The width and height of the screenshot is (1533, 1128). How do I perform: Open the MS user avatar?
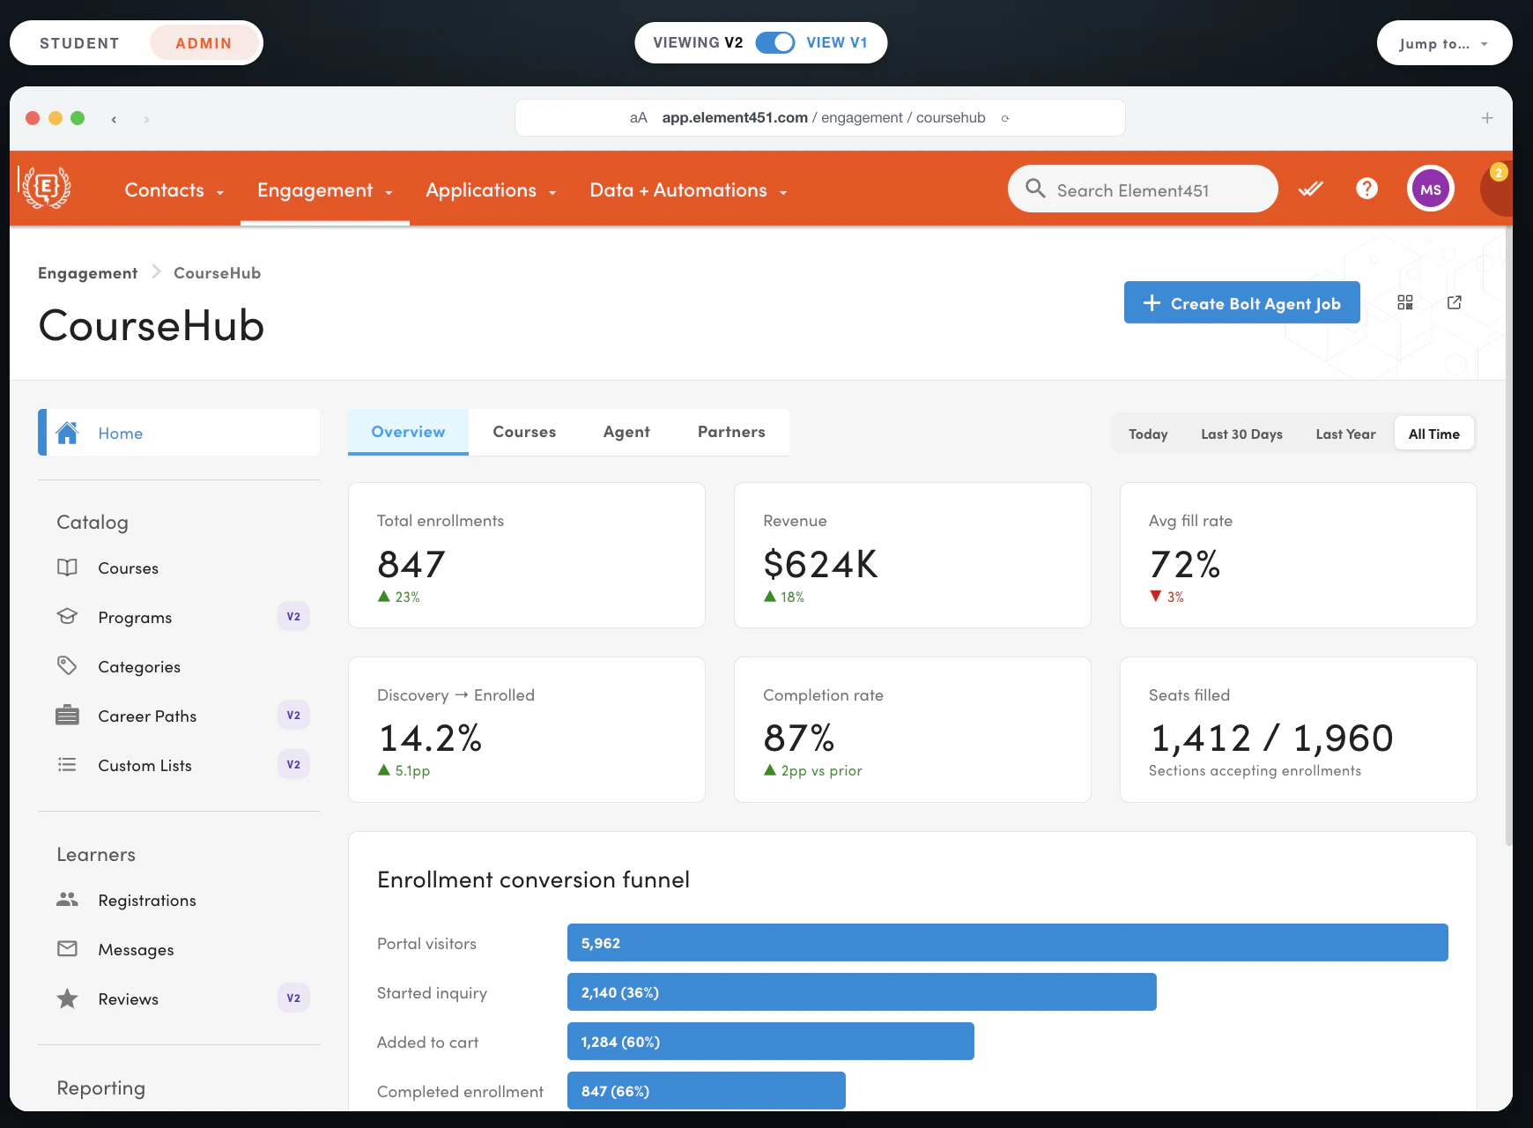tap(1430, 189)
